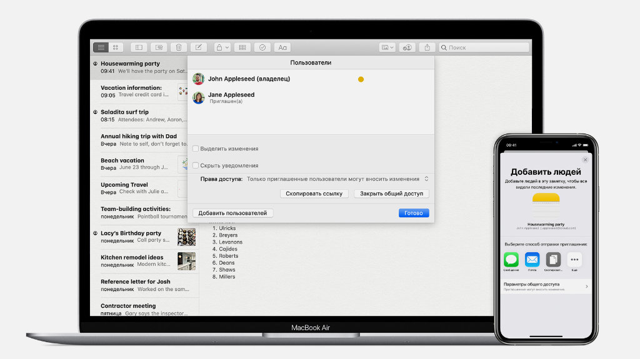The width and height of the screenshot is (640, 359).
Task: Select John Appleseed (владелец) row
Action: coord(311,79)
